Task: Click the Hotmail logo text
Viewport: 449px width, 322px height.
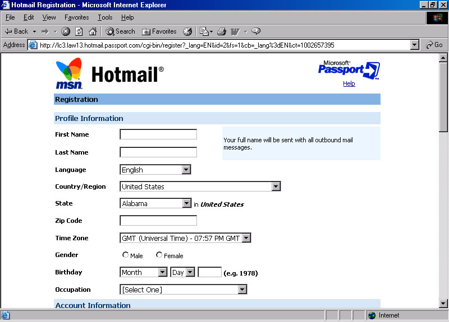Action: (128, 74)
